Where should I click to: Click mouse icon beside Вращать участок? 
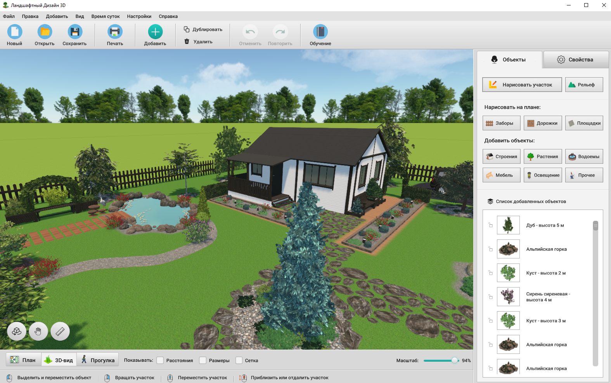pyautogui.click(x=107, y=378)
